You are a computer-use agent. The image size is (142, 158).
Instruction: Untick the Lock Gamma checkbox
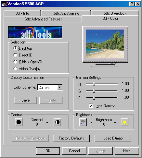tap(91, 106)
